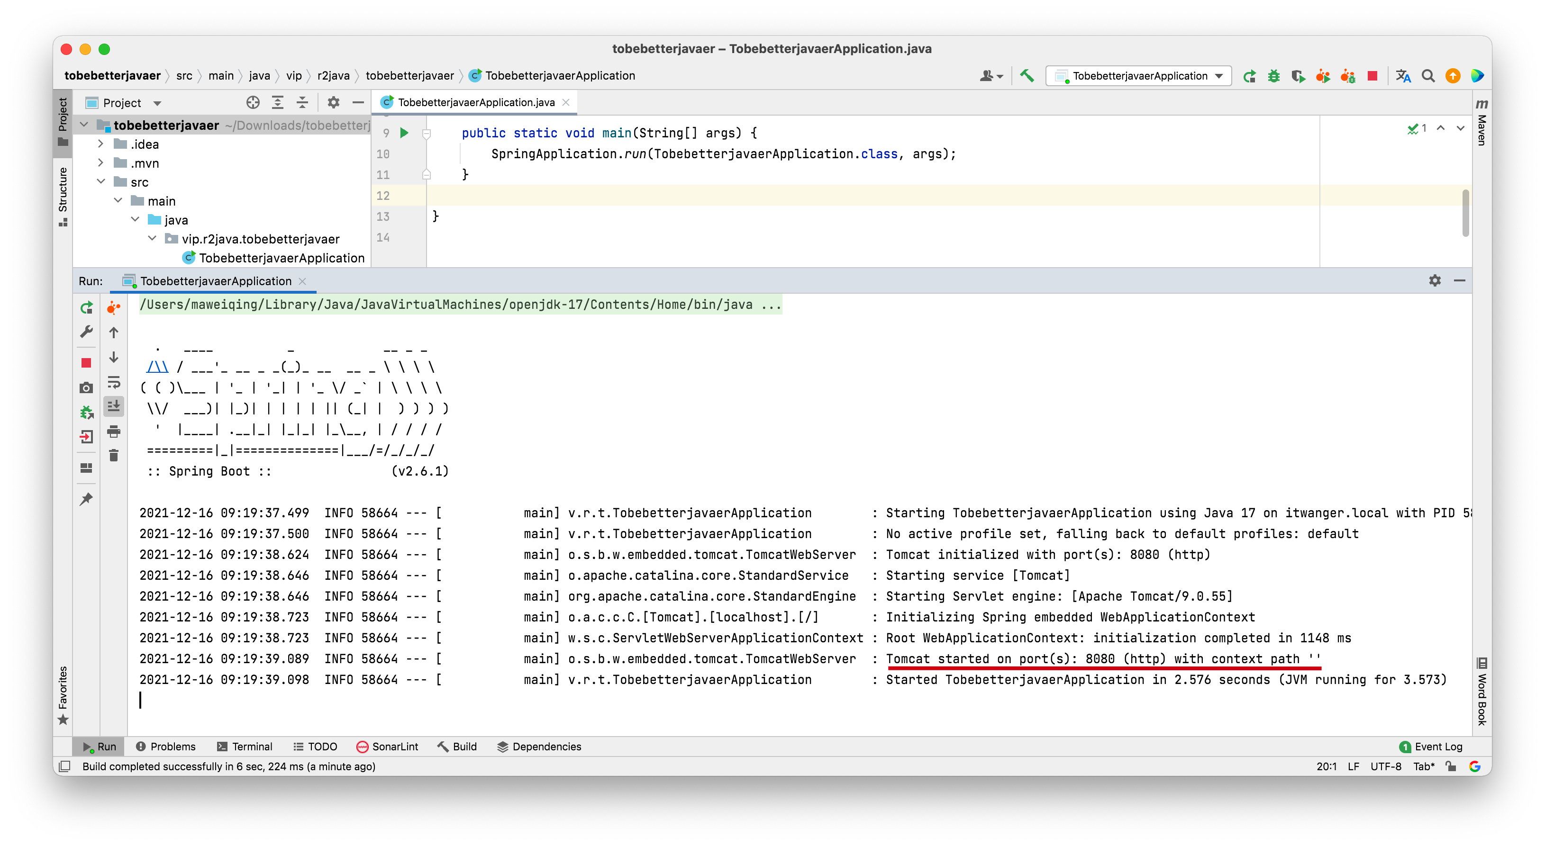Clear console with the trash icon
Viewport: 1545px width, 846px height.
click(x=113, y=456)
